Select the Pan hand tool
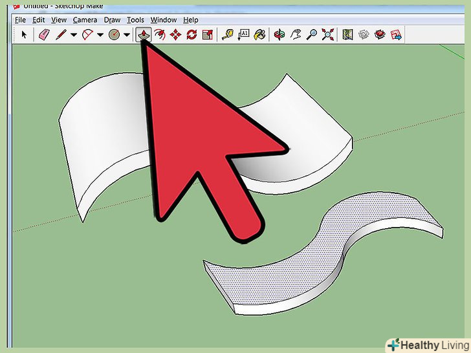The width and height of the screenshot is (471, 353). (x=296, y=34)
